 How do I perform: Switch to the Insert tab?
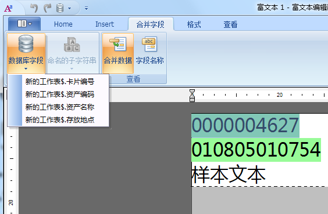pos(105,24)
